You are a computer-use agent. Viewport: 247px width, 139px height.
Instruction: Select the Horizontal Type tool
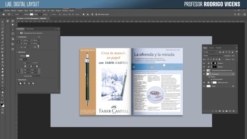pyautogui.click(x=3, y=79)
